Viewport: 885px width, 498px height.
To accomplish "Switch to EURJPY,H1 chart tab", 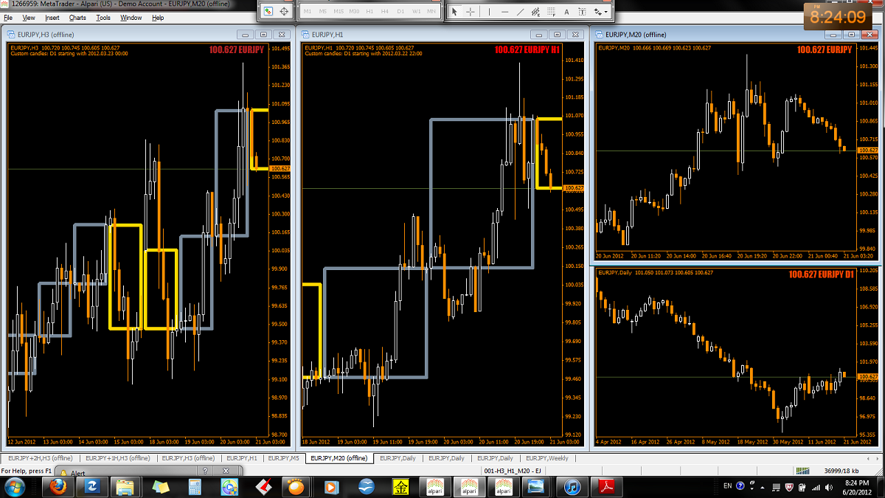I will 241,458.
